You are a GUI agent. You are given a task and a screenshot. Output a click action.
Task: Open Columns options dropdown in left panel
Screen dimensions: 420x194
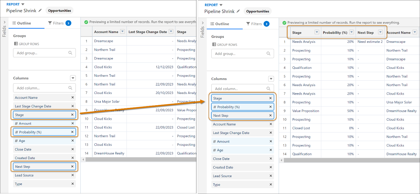click(x=73, y=78)
